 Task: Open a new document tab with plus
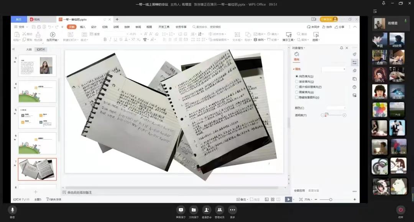(117, 19)
